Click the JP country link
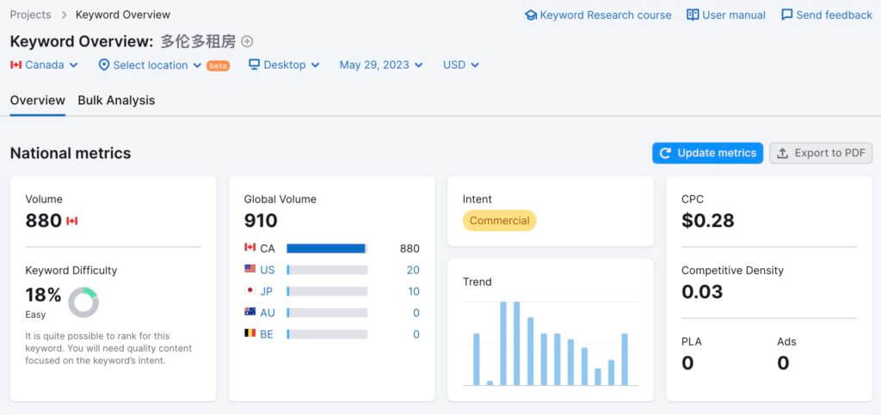 (x=267, y=291)
